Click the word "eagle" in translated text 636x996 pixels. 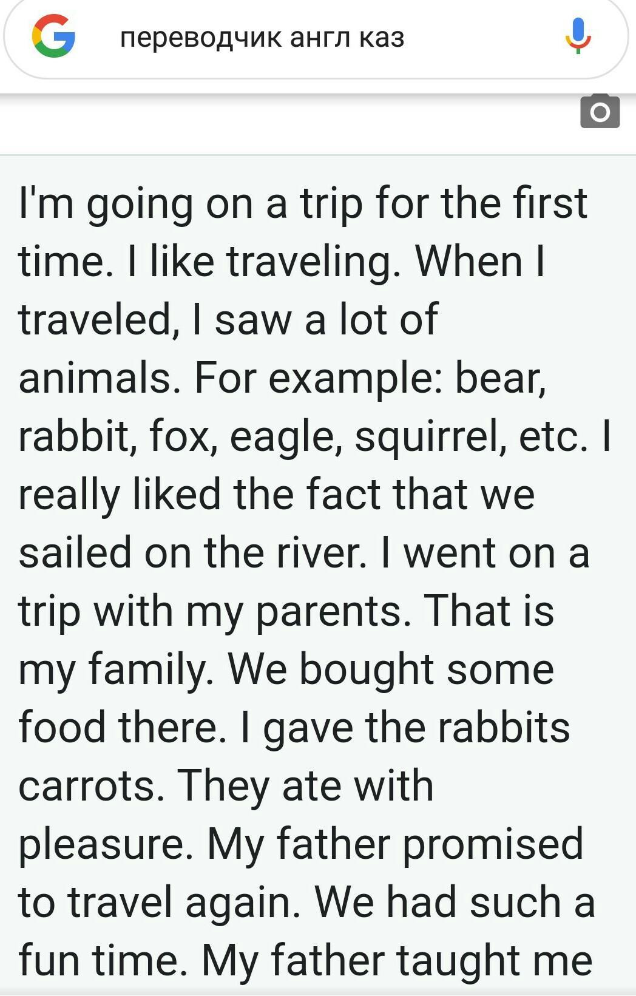283,437
